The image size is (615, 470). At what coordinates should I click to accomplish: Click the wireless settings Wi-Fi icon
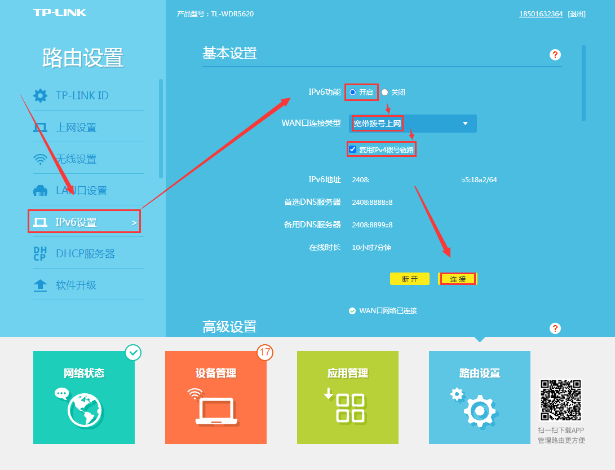tap(40, 159)
